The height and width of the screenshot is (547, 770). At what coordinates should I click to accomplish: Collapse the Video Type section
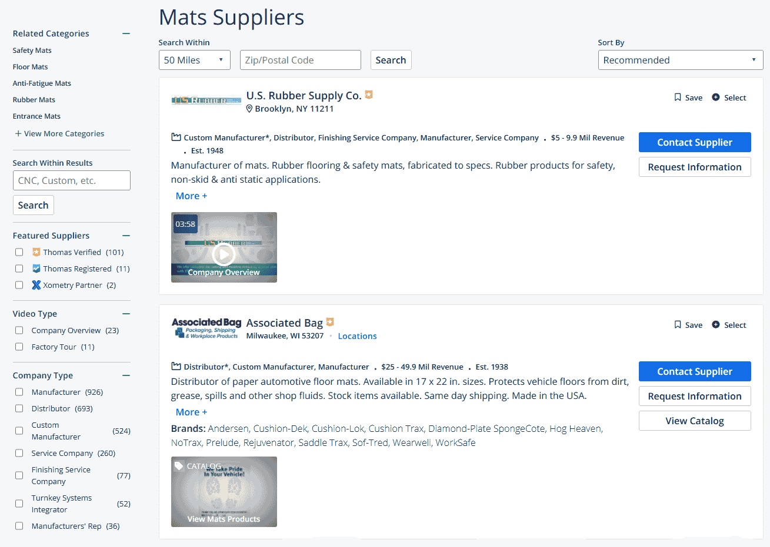(126, 314)
